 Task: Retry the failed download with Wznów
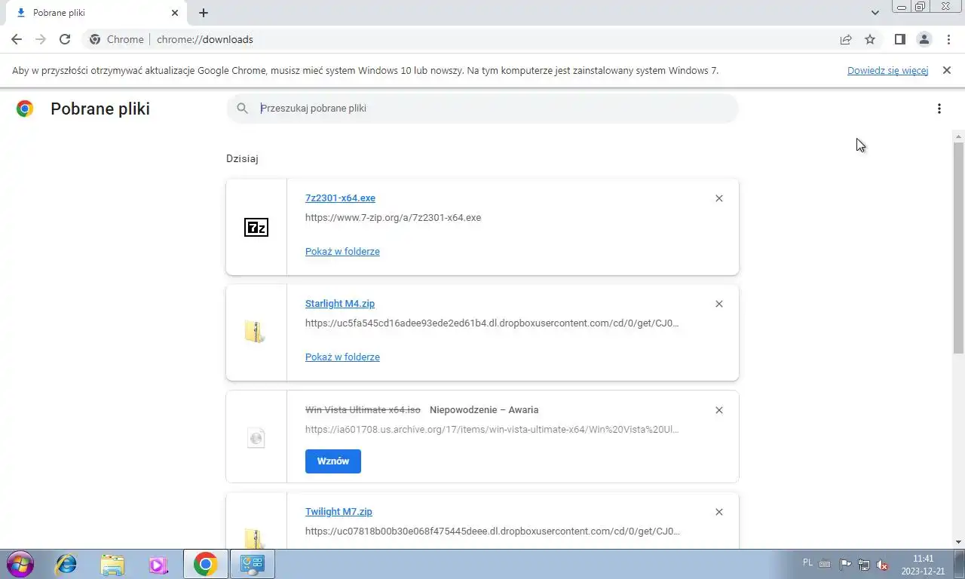click(333, 461)
